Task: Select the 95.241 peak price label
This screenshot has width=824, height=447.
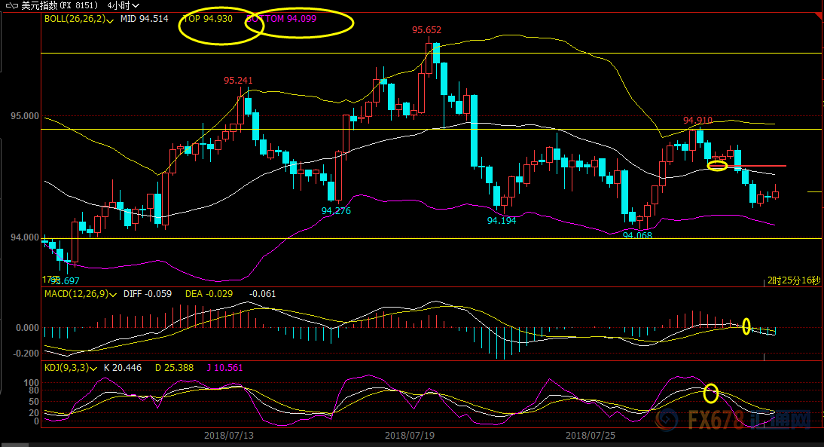Action: click(238, 81)
